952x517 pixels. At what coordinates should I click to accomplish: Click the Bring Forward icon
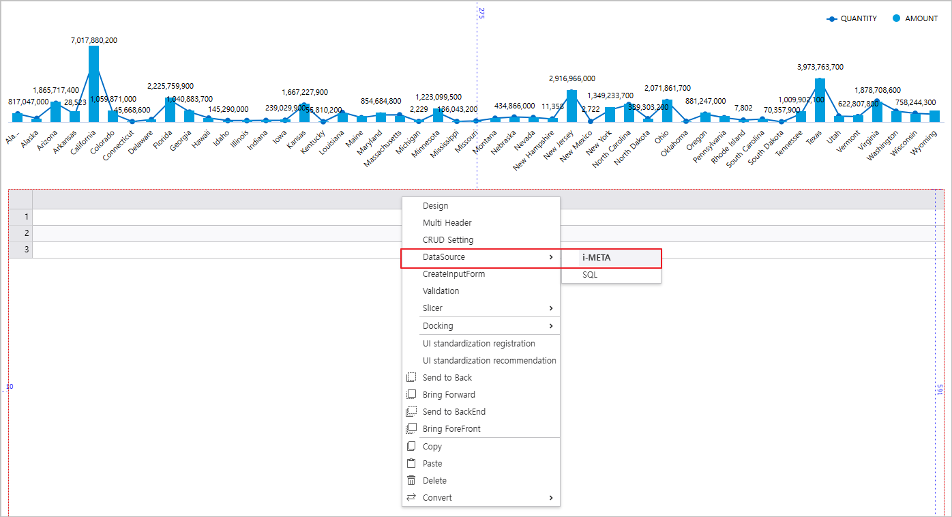click(x=411, y=394)
